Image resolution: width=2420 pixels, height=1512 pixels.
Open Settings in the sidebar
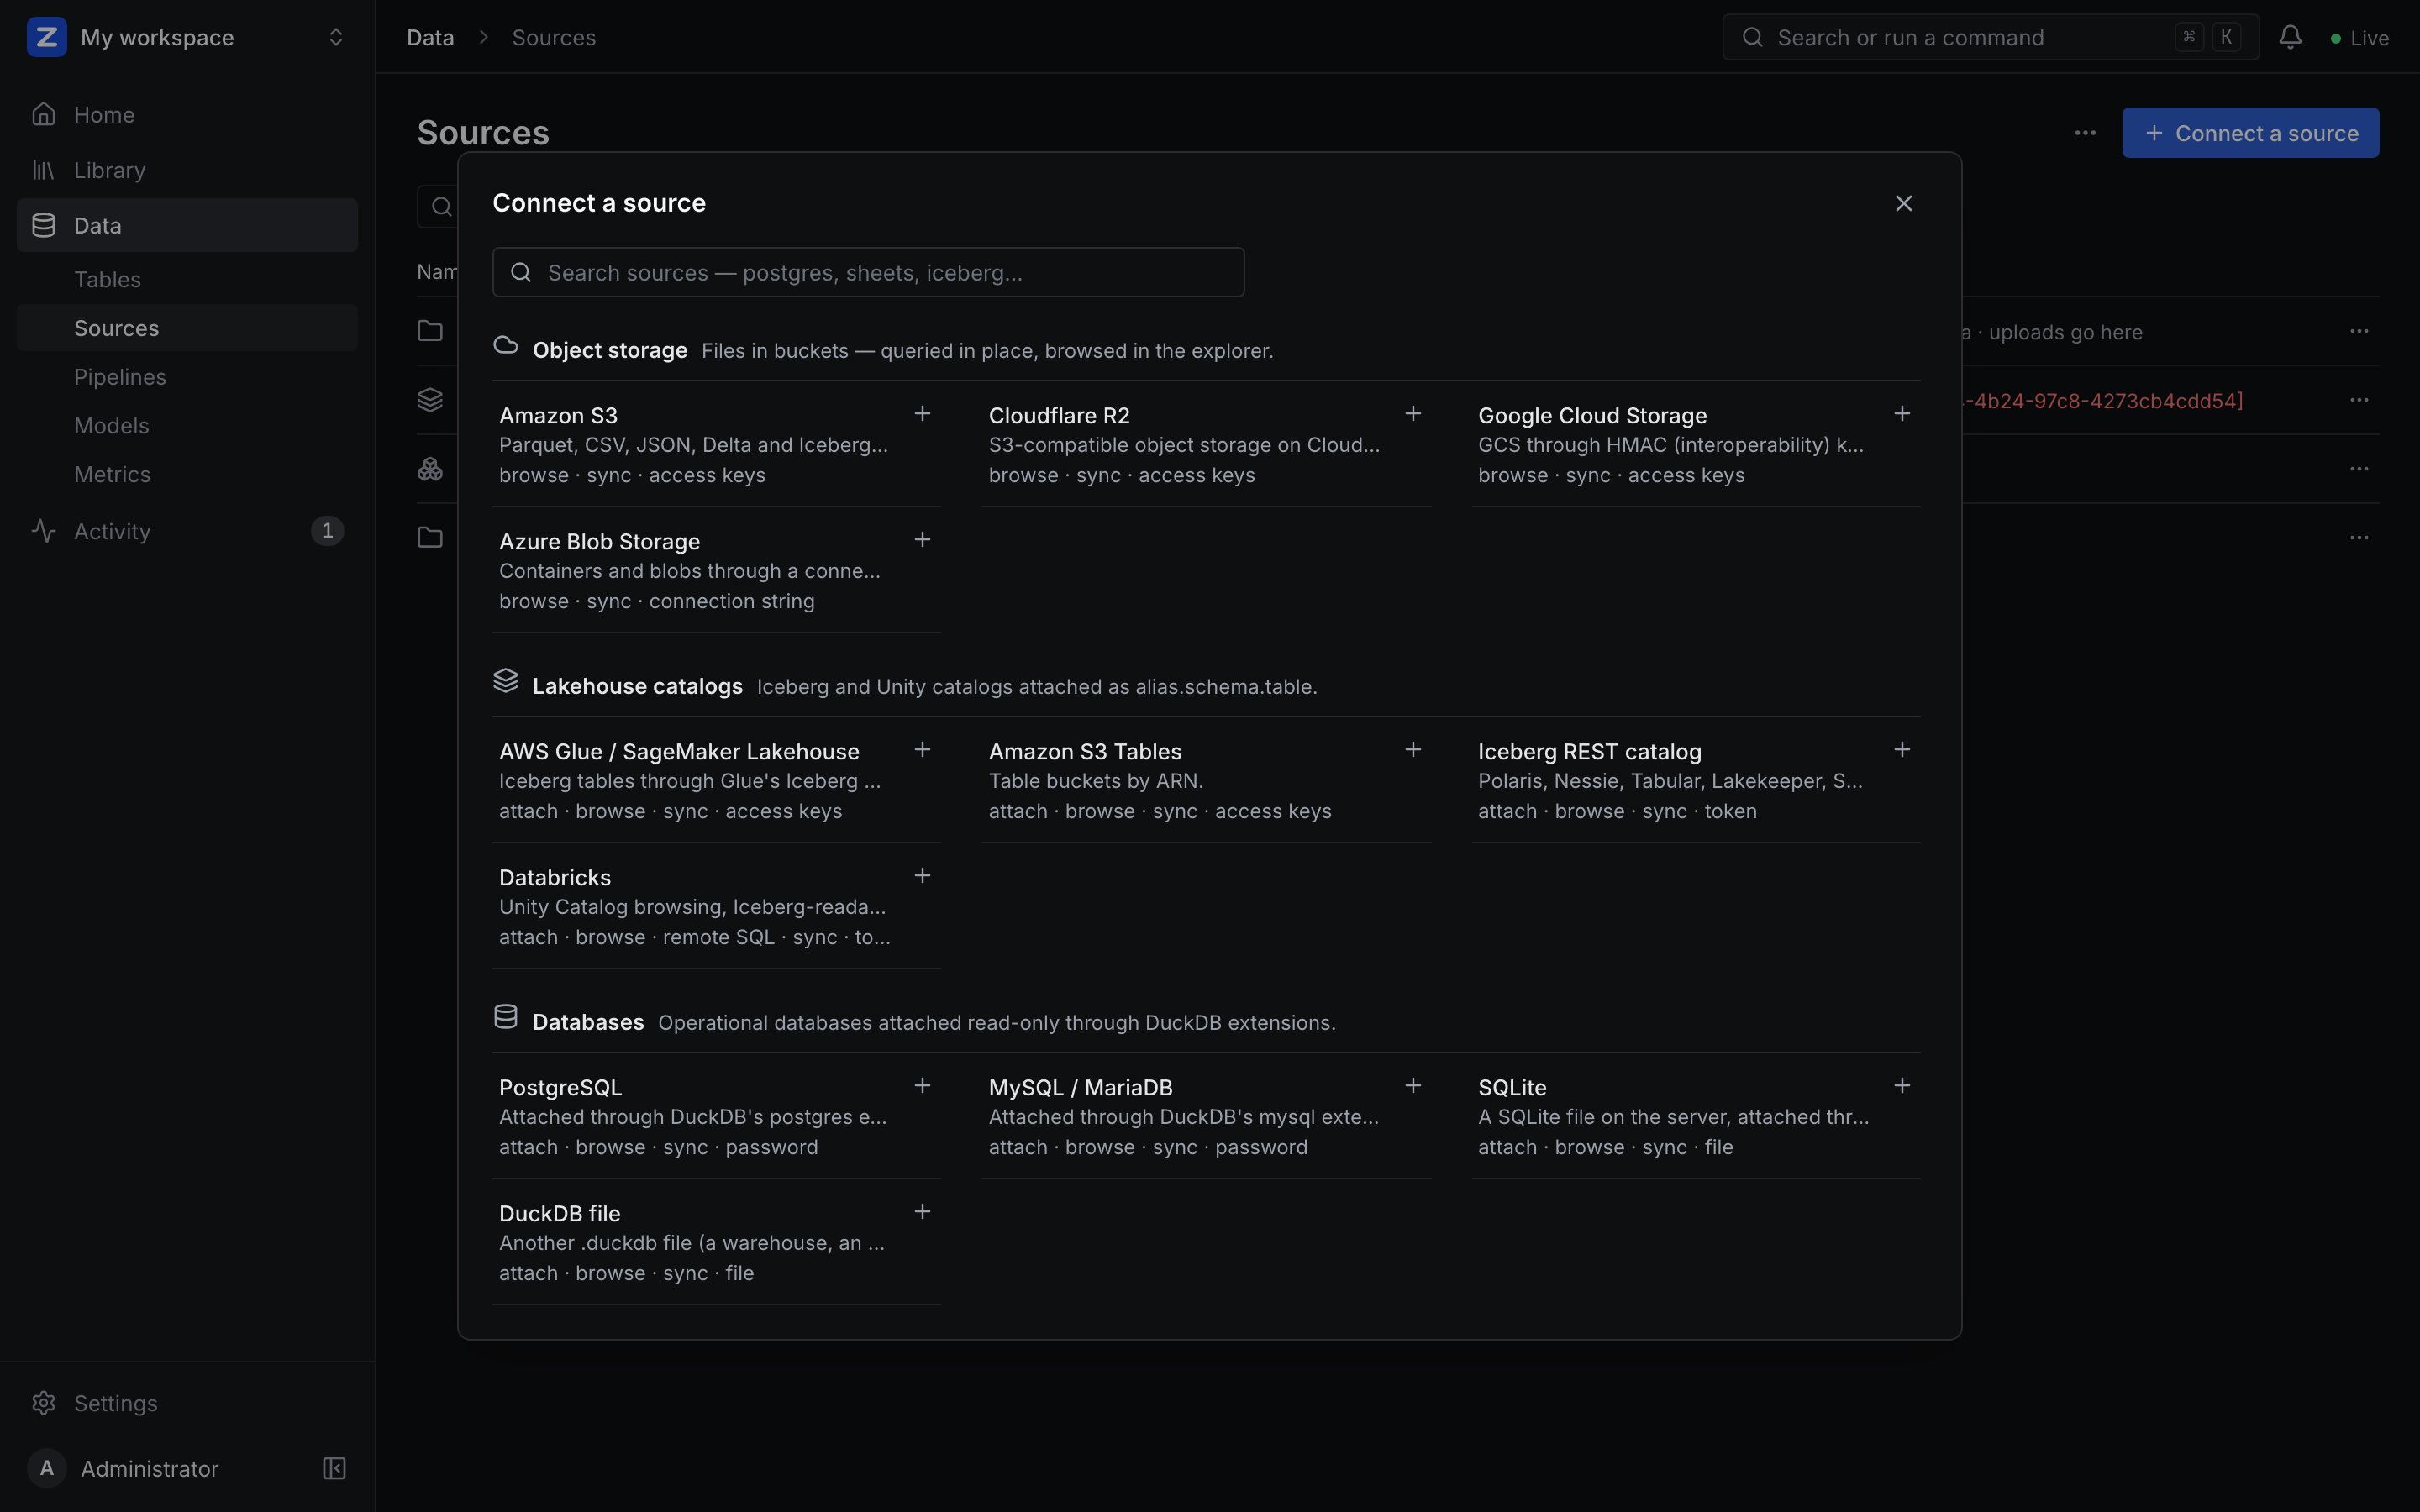click(x=187, y=1403)
